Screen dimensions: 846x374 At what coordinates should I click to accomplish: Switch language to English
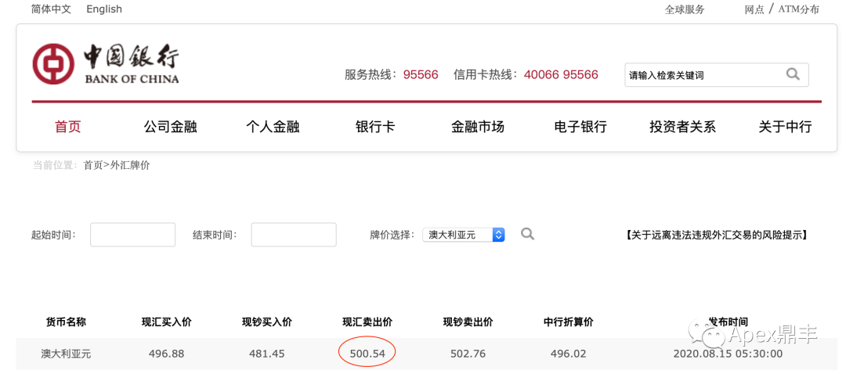104,9
